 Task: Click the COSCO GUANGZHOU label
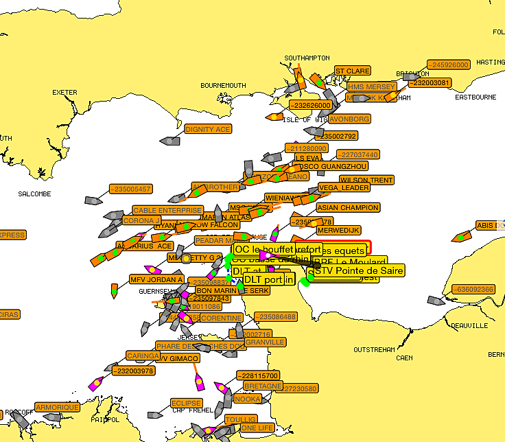point(331,166)
